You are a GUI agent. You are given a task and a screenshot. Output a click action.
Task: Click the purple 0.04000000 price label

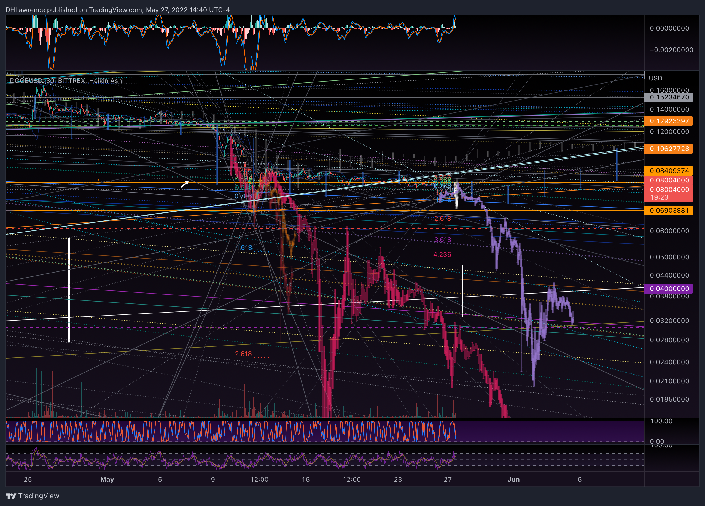tap(669, 289)
